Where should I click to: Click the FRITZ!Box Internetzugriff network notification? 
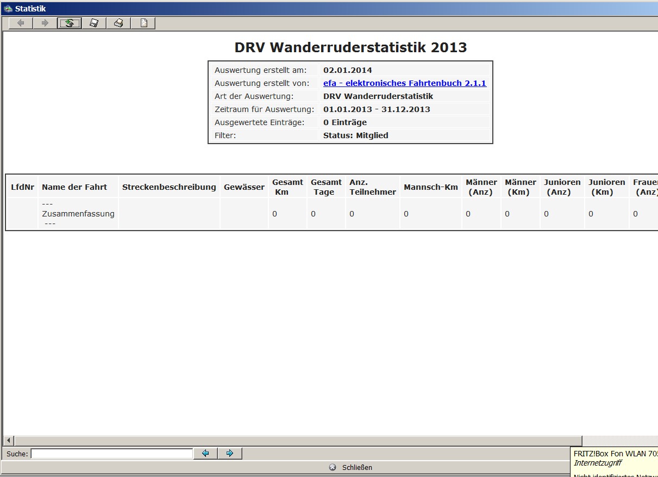tap(614, 459)
